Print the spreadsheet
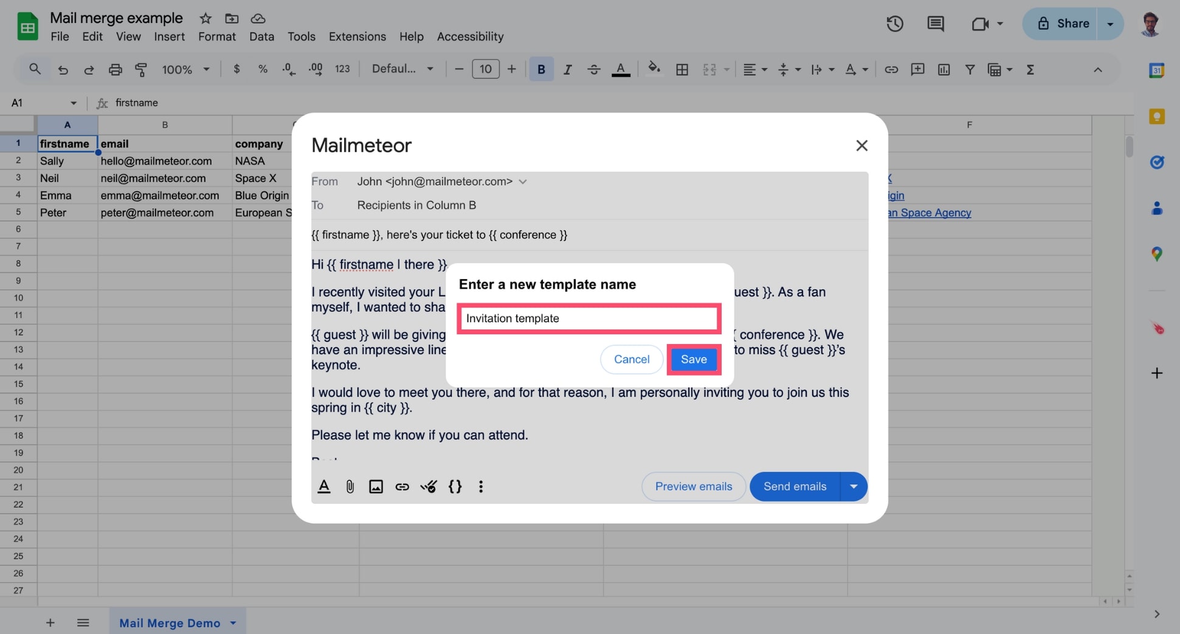1180x634 pixels. [x=115, y=69]
